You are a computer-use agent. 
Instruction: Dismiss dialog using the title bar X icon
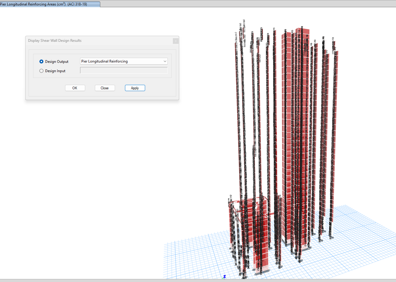[x=176, y=41]
